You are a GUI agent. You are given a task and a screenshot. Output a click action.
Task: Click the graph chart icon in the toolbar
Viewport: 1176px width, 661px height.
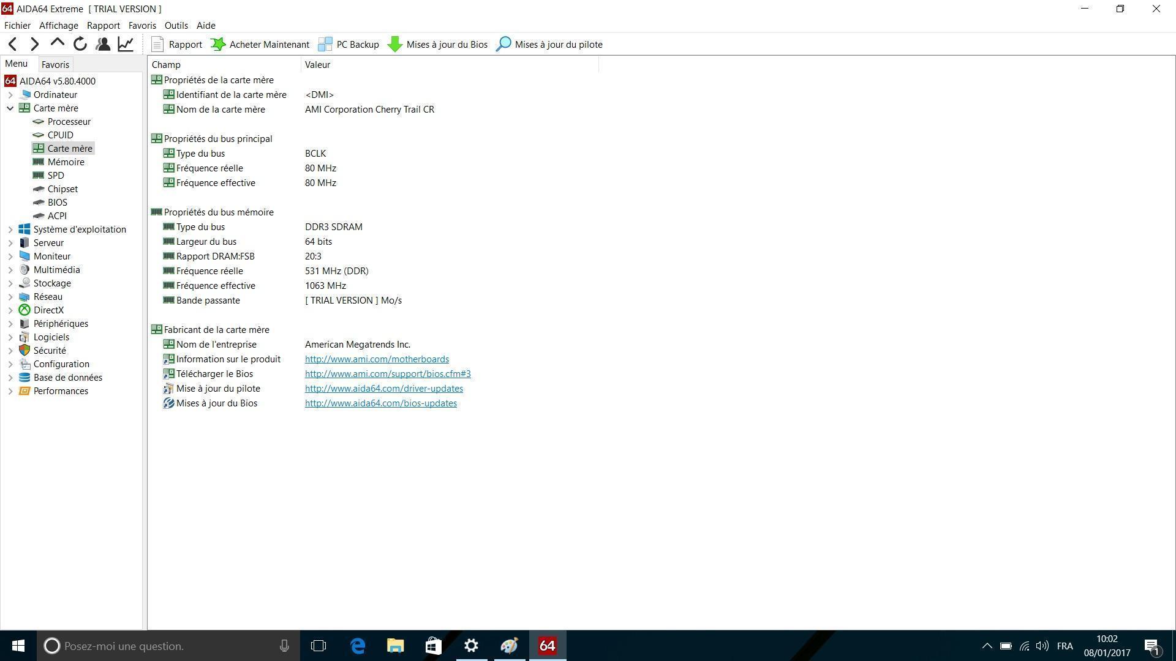[126, 44]
